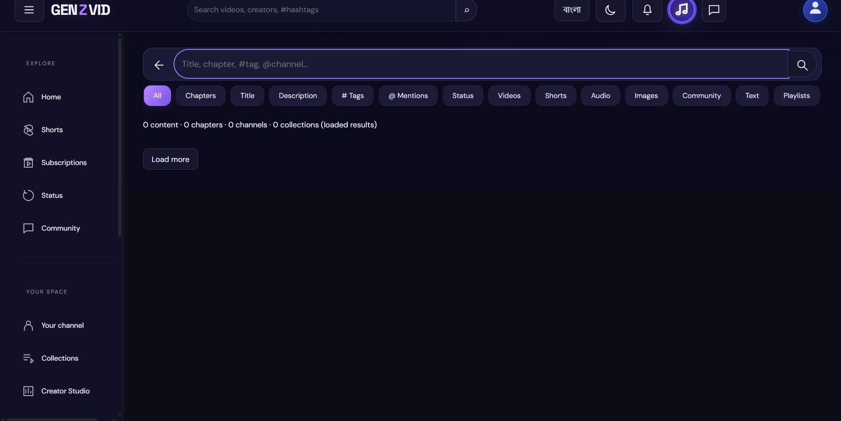Open Creator Studio in sidebar
841x421 pixels.
tap(67, 391)
